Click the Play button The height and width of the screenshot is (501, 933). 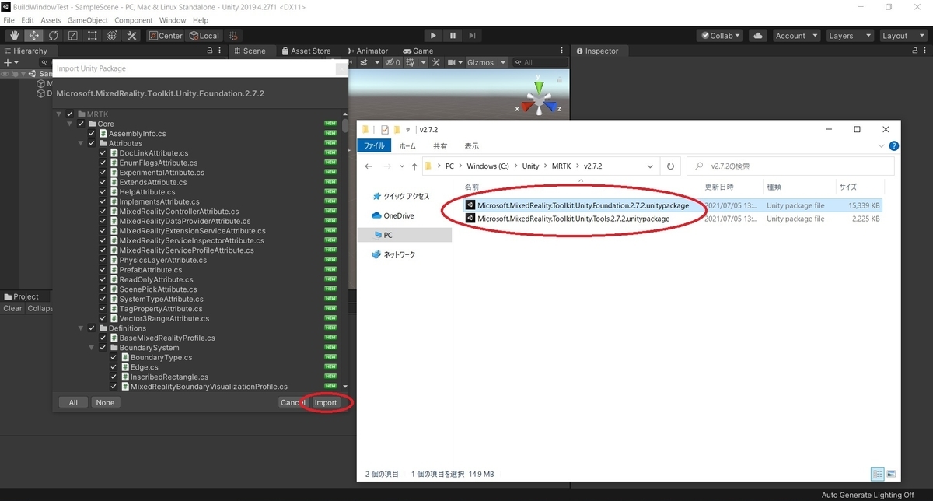[x=433, y=36]
